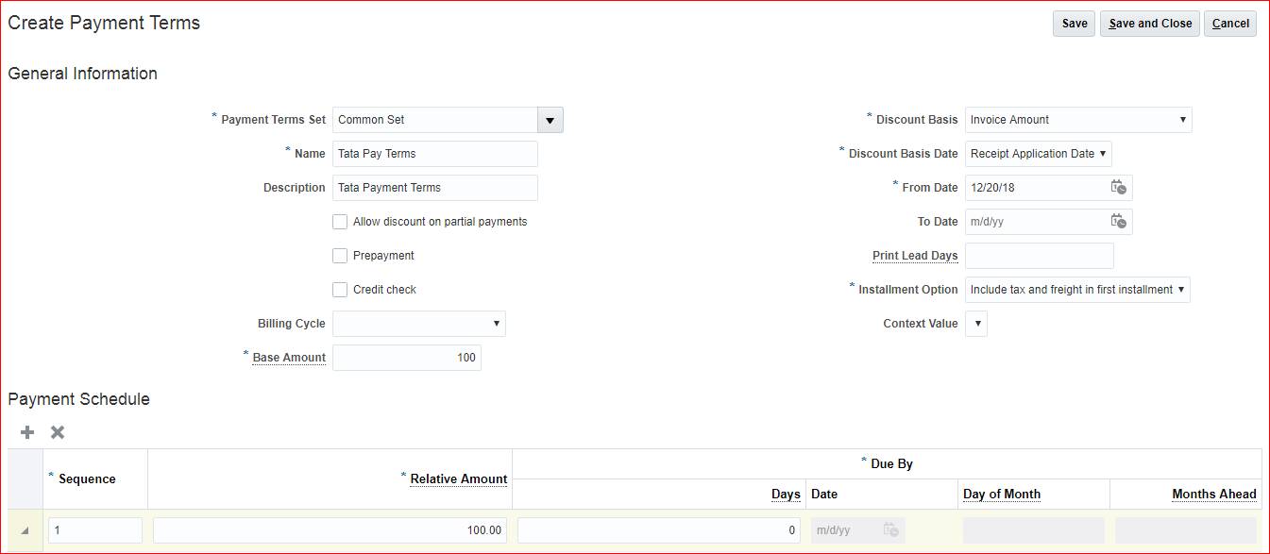Click the Print Lead Days field

tap(1040, 256)
